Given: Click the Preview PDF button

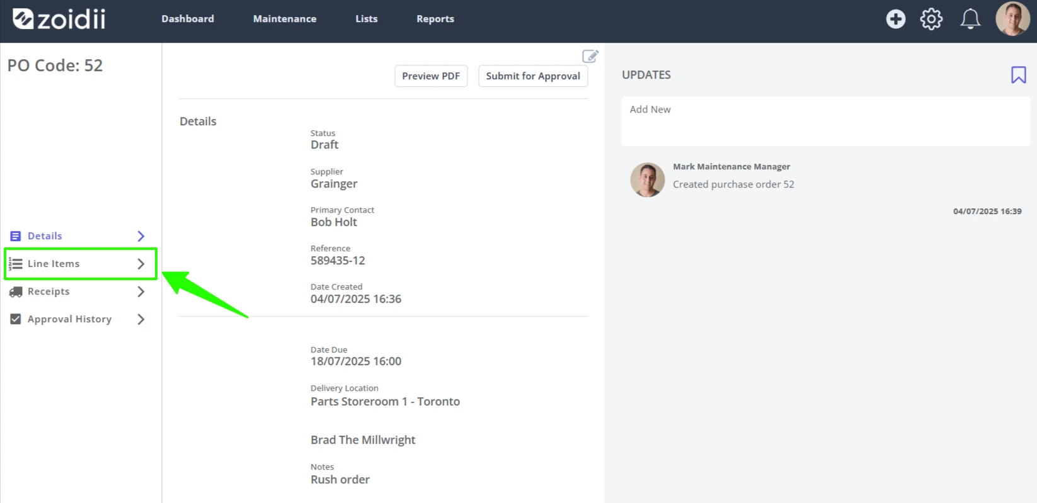Looking at the screenshot, I should [x=431, y=76].
